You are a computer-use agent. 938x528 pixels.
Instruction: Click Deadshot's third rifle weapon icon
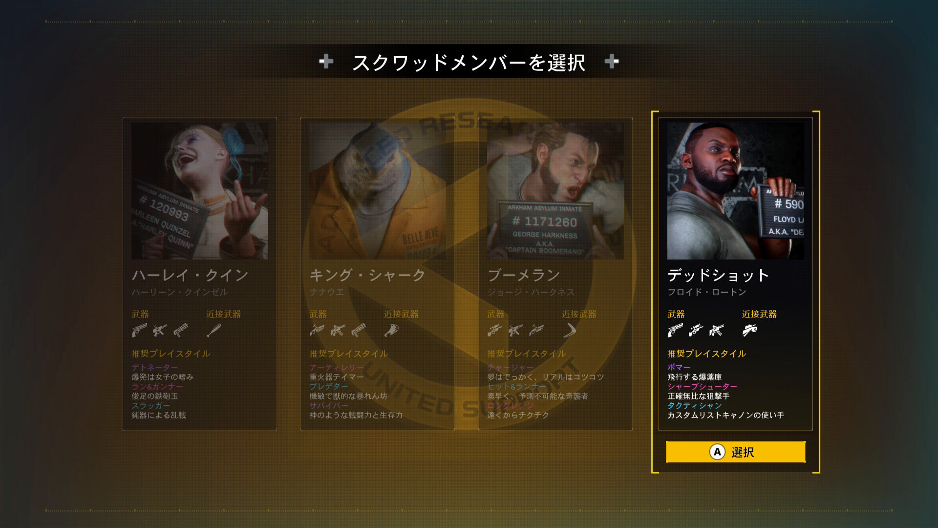(x=717, y=330)
